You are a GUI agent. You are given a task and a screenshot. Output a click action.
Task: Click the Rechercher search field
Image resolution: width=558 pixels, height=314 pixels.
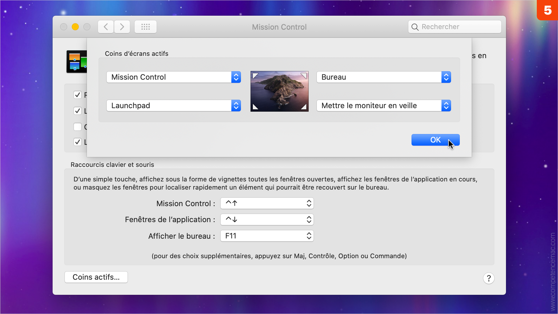click(455, 27)
